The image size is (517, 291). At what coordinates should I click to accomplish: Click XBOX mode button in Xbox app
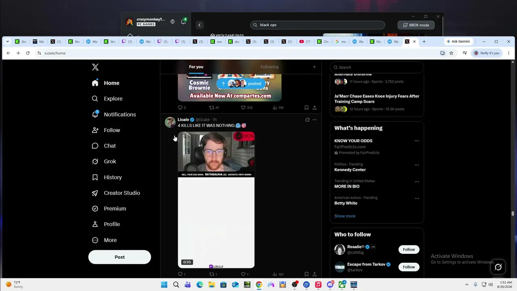pyautogui.click(x=416, y=25)
